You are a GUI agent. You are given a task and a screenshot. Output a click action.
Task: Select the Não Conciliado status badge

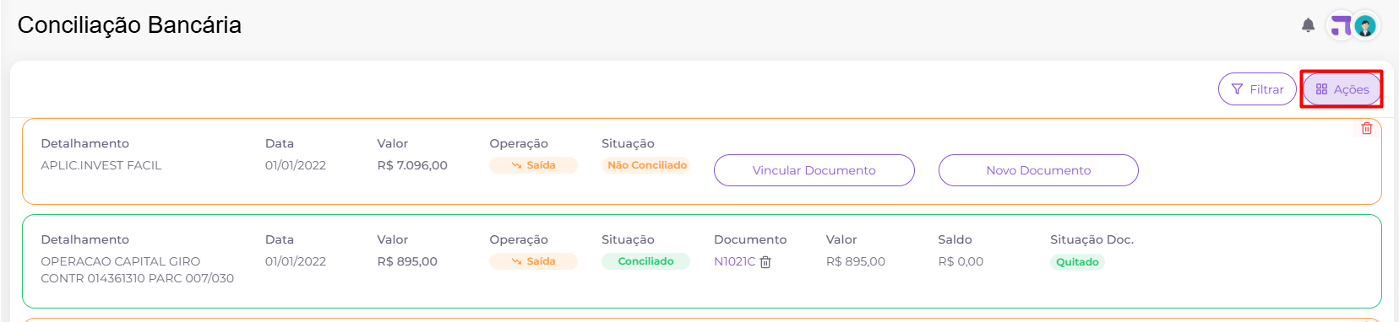(x=646, y=165)
